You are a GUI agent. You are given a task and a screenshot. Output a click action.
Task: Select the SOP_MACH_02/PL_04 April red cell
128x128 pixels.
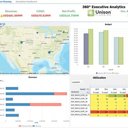(x=95, y=112)
